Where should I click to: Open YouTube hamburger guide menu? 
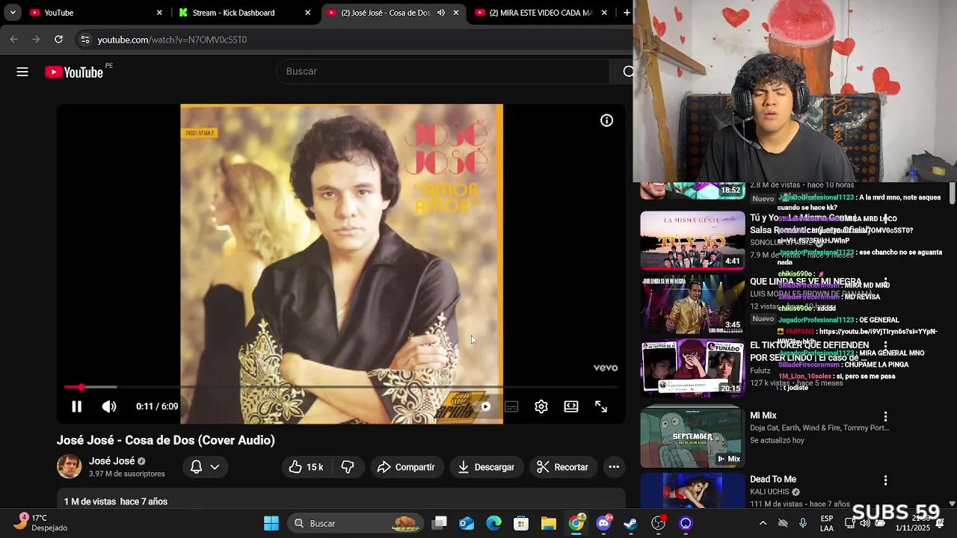(22, 72)
